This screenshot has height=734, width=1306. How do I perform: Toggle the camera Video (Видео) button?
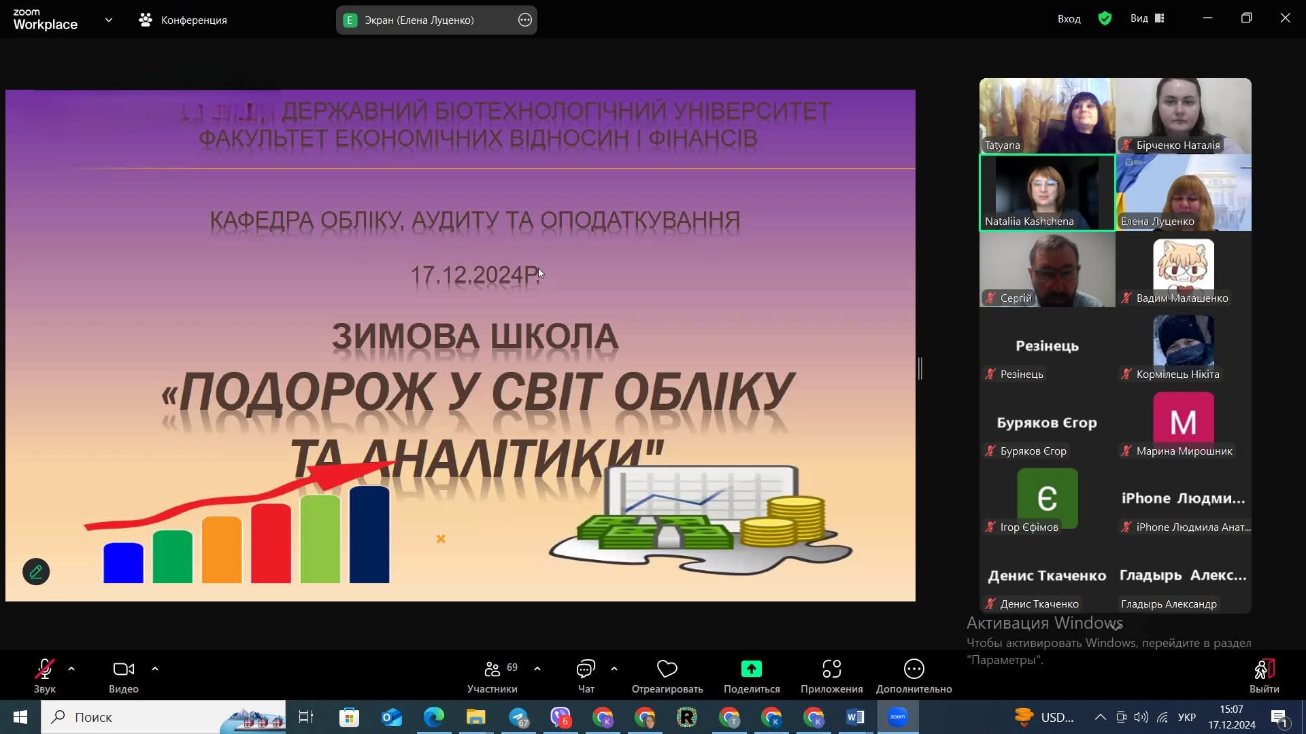pyautogui.click(x=123, y=669)
